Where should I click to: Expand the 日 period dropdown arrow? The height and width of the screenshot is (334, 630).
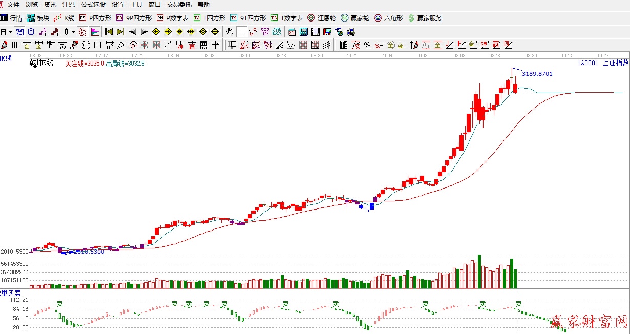click(10, 32)
